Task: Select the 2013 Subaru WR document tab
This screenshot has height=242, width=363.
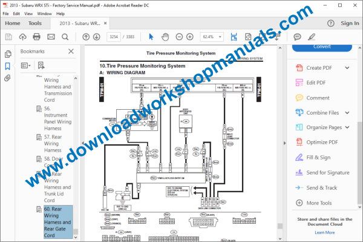Action: [80, 23]
